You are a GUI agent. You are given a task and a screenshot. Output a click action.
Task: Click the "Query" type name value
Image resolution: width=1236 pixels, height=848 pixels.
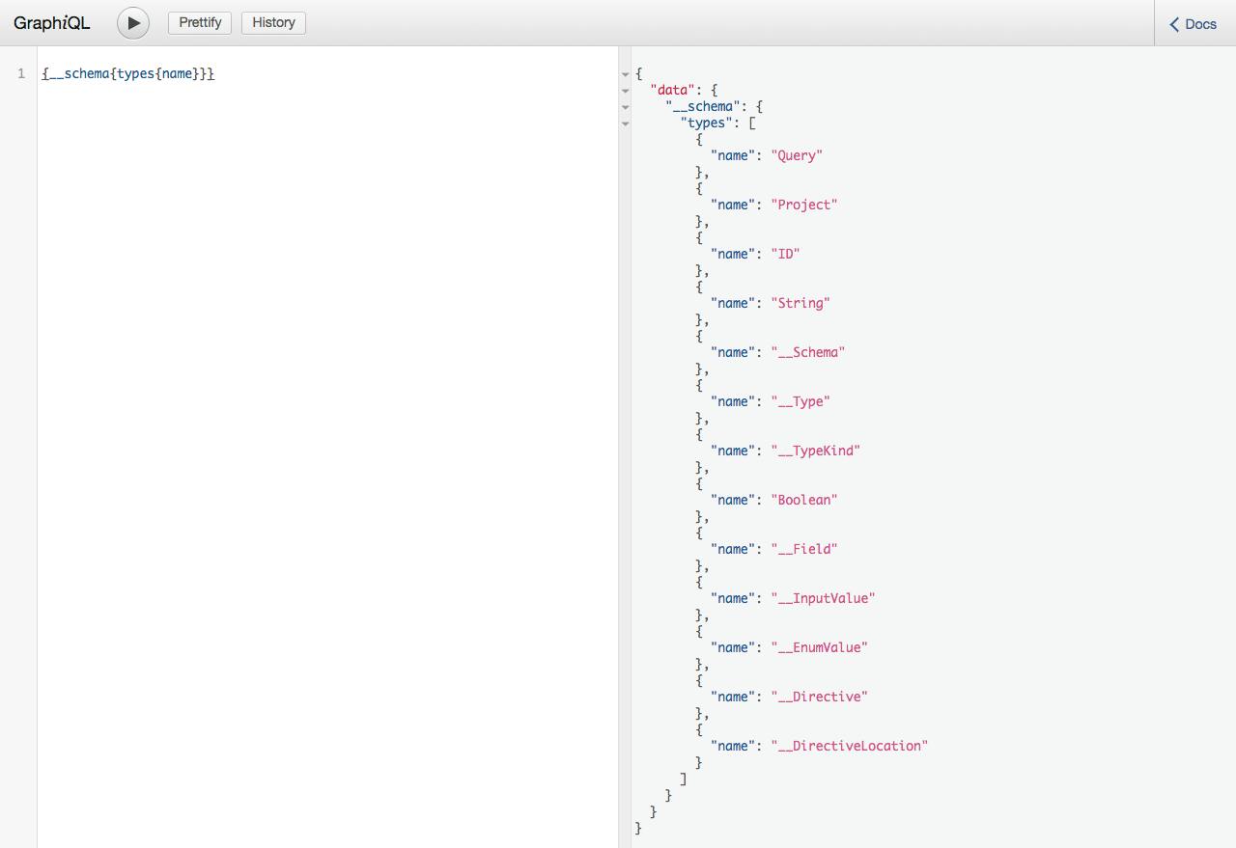(797, 155)
